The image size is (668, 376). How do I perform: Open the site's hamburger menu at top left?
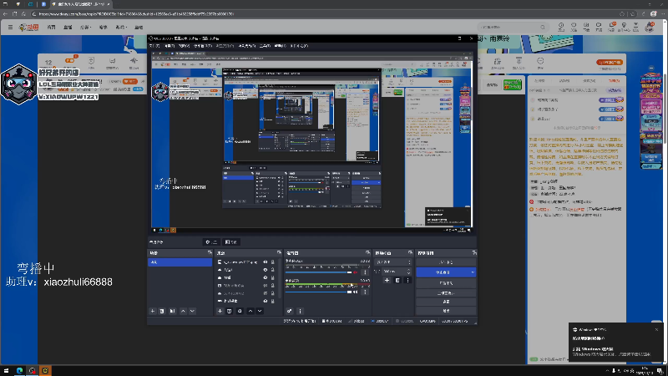pos(10,28)
